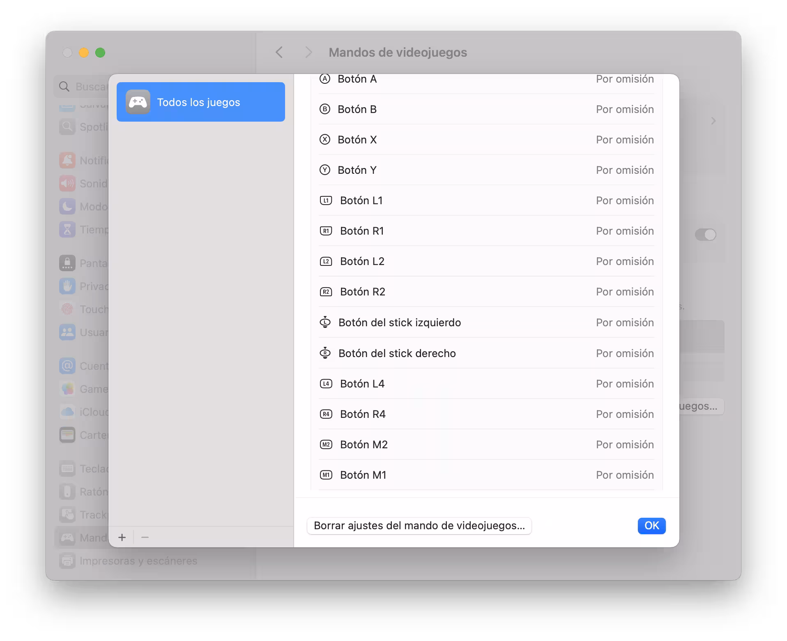Click the Game Center icon in sidebar
Screen dimensions: 787x641
tap(67, 389)
